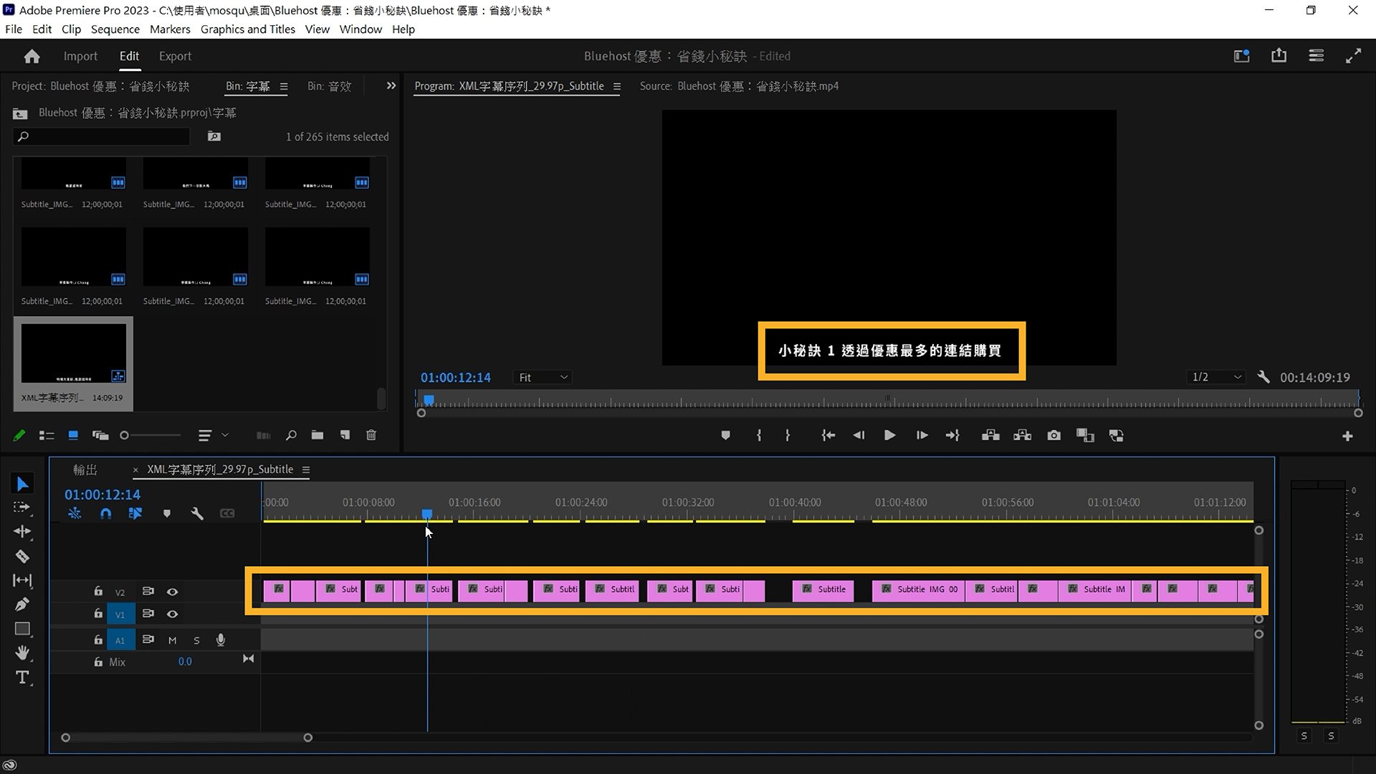Image resolution: width=1376 pixels, height=774 pixels.
Task: Select the Pen tool
Action: [x=22, y=604]
